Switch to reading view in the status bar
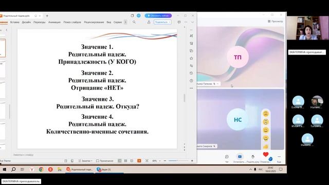The width and height of the screenshot is (329, 185). point(132,161)
